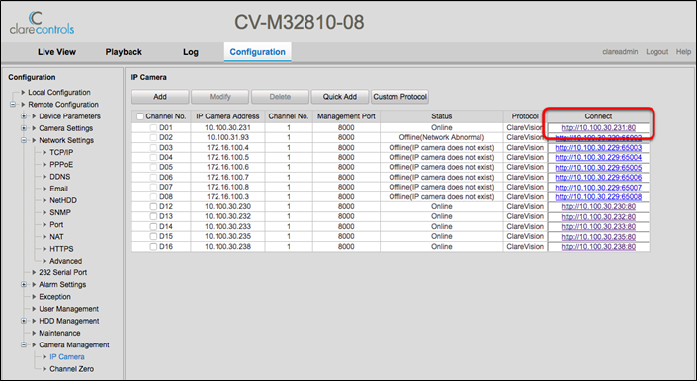The width and height of the screenshot is (697, 381).
Task: Open NetHDD settings
Action: [63, 200]
